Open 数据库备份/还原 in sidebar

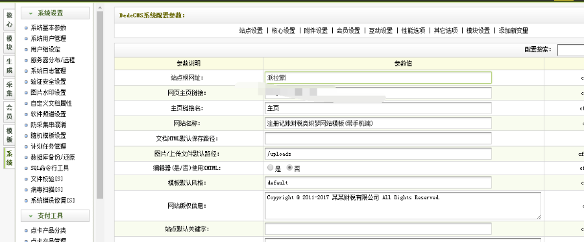(x=53, y=157)
